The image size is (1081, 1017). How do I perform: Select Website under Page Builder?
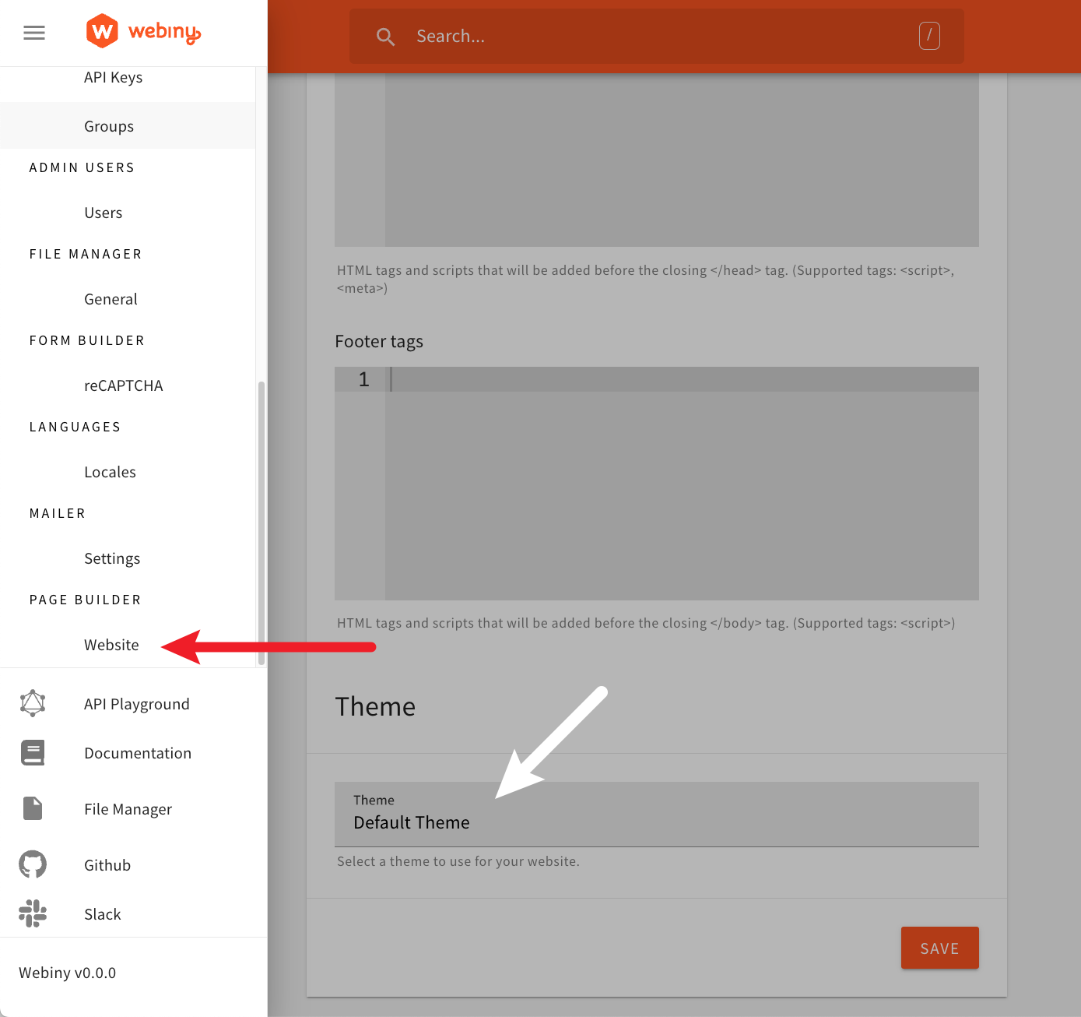click(111, 645)
